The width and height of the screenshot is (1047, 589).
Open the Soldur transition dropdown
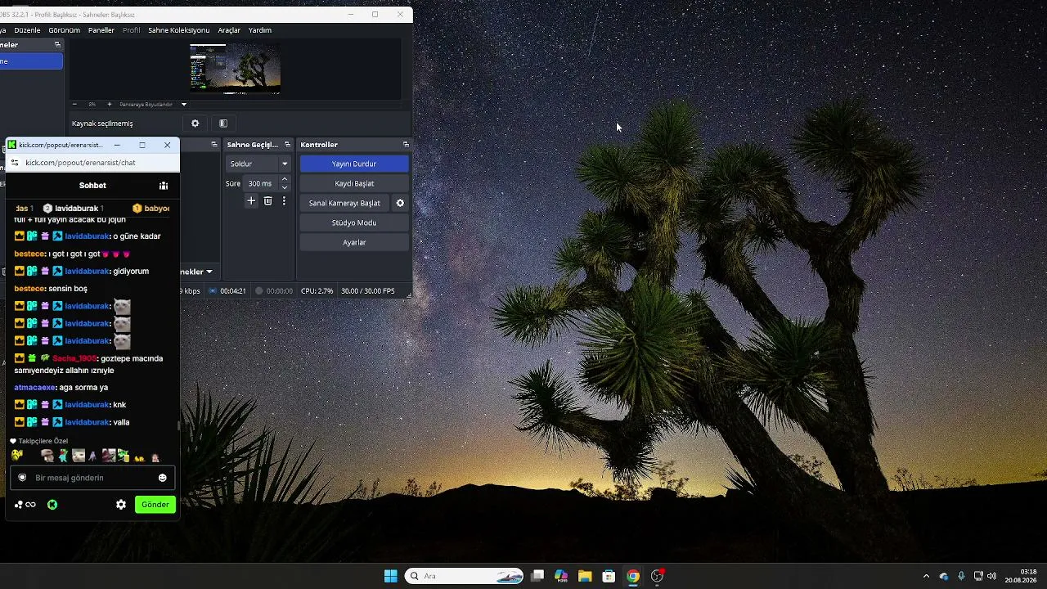[258, 164]
